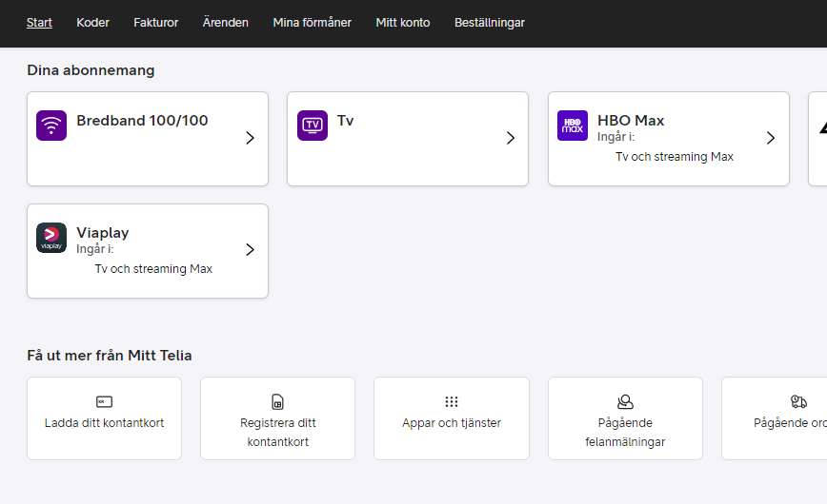Image resolution: width=827 pixels, height=504 pixels.
Task: Click the HBO Max logo icon
Action: point(573,126)
